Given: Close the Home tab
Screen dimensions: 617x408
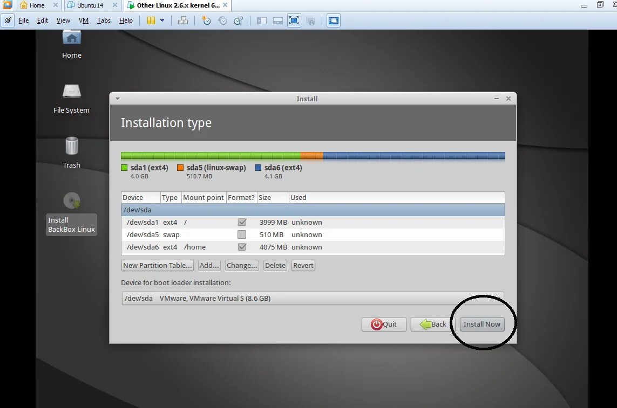Looking at the screenshot, I should point(56,5).
